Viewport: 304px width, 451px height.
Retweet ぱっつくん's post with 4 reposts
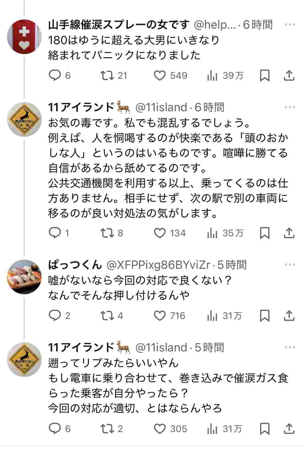107,316
